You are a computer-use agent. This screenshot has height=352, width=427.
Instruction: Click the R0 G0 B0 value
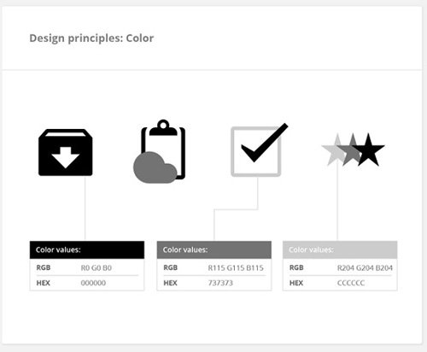(x=97, y=268)
